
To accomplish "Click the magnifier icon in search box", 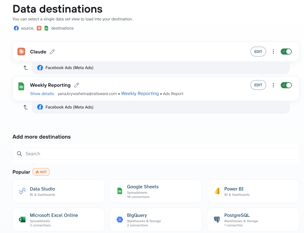I will pos(19,154).
